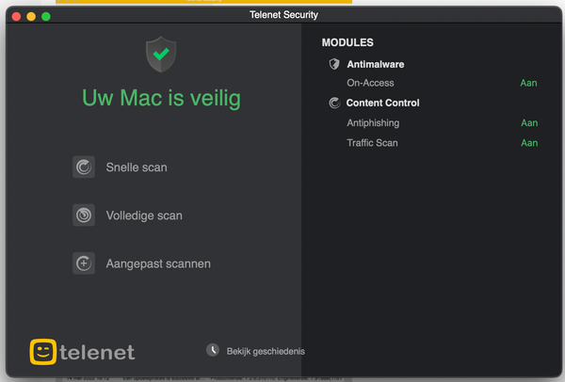Toggle the On-Access 'Aan' status
This screenshot has height=382, width=565.
[x=529, y=83]
